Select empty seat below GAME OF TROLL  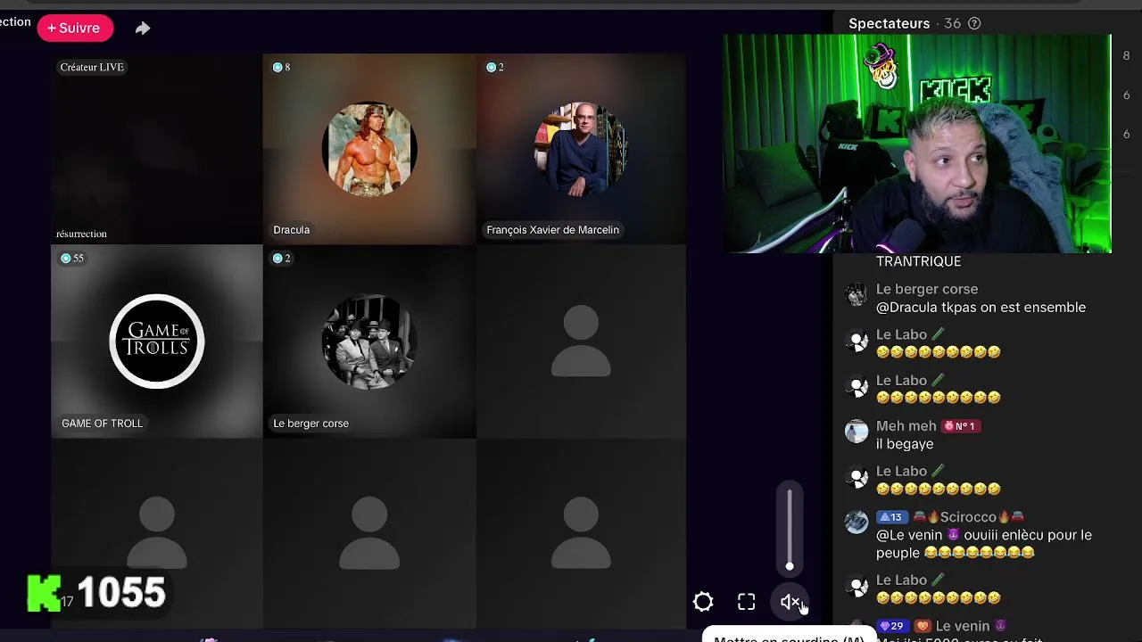click(x=157, y=533)
